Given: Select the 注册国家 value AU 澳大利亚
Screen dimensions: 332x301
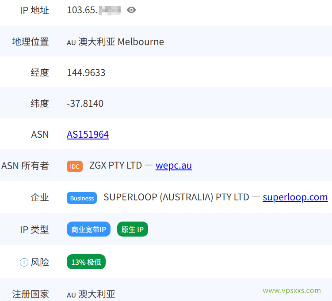Looking at the screenshot, I should (x=91, y=294).
